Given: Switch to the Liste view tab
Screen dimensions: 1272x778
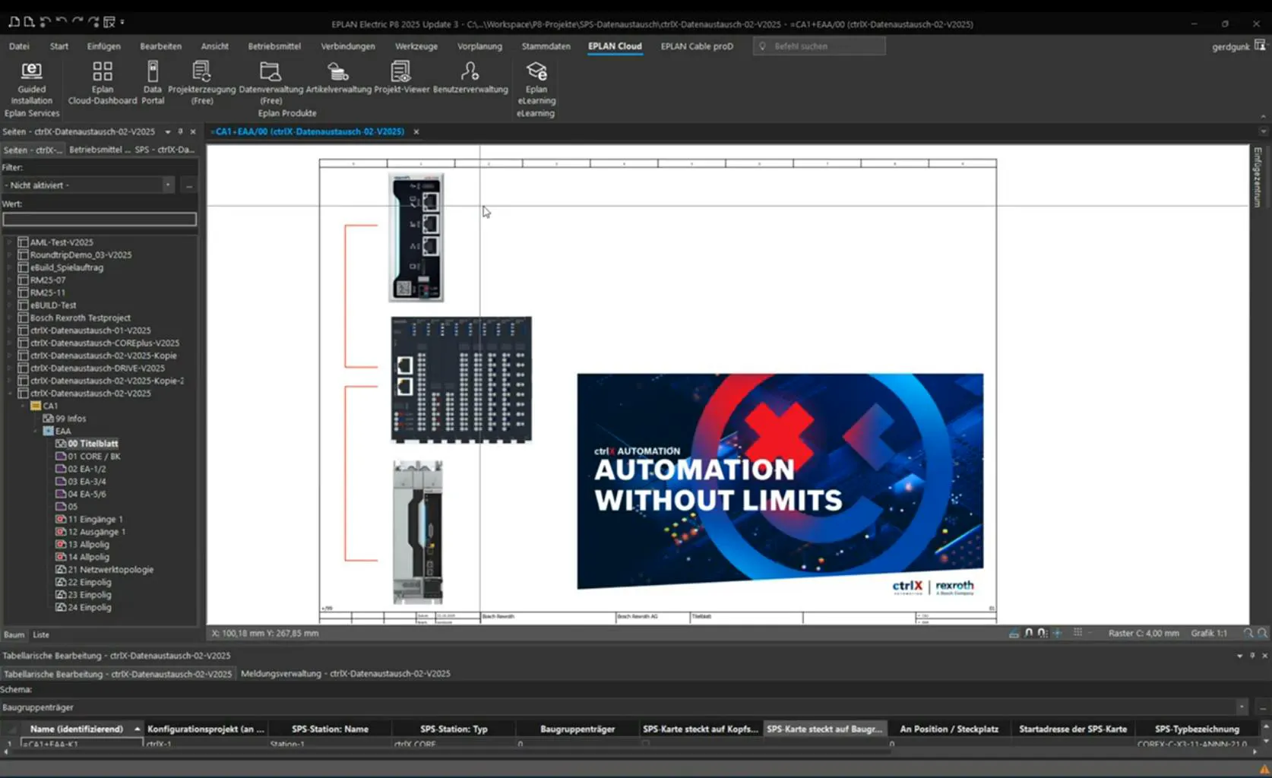Looking at the screenshot, I should click(41, 634).
